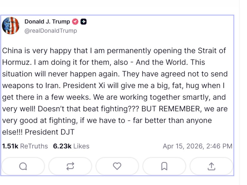Reply to Trump's post via comment icon
Image resolution: width=247 pixels, height=185 pixels.
(23, 166)
